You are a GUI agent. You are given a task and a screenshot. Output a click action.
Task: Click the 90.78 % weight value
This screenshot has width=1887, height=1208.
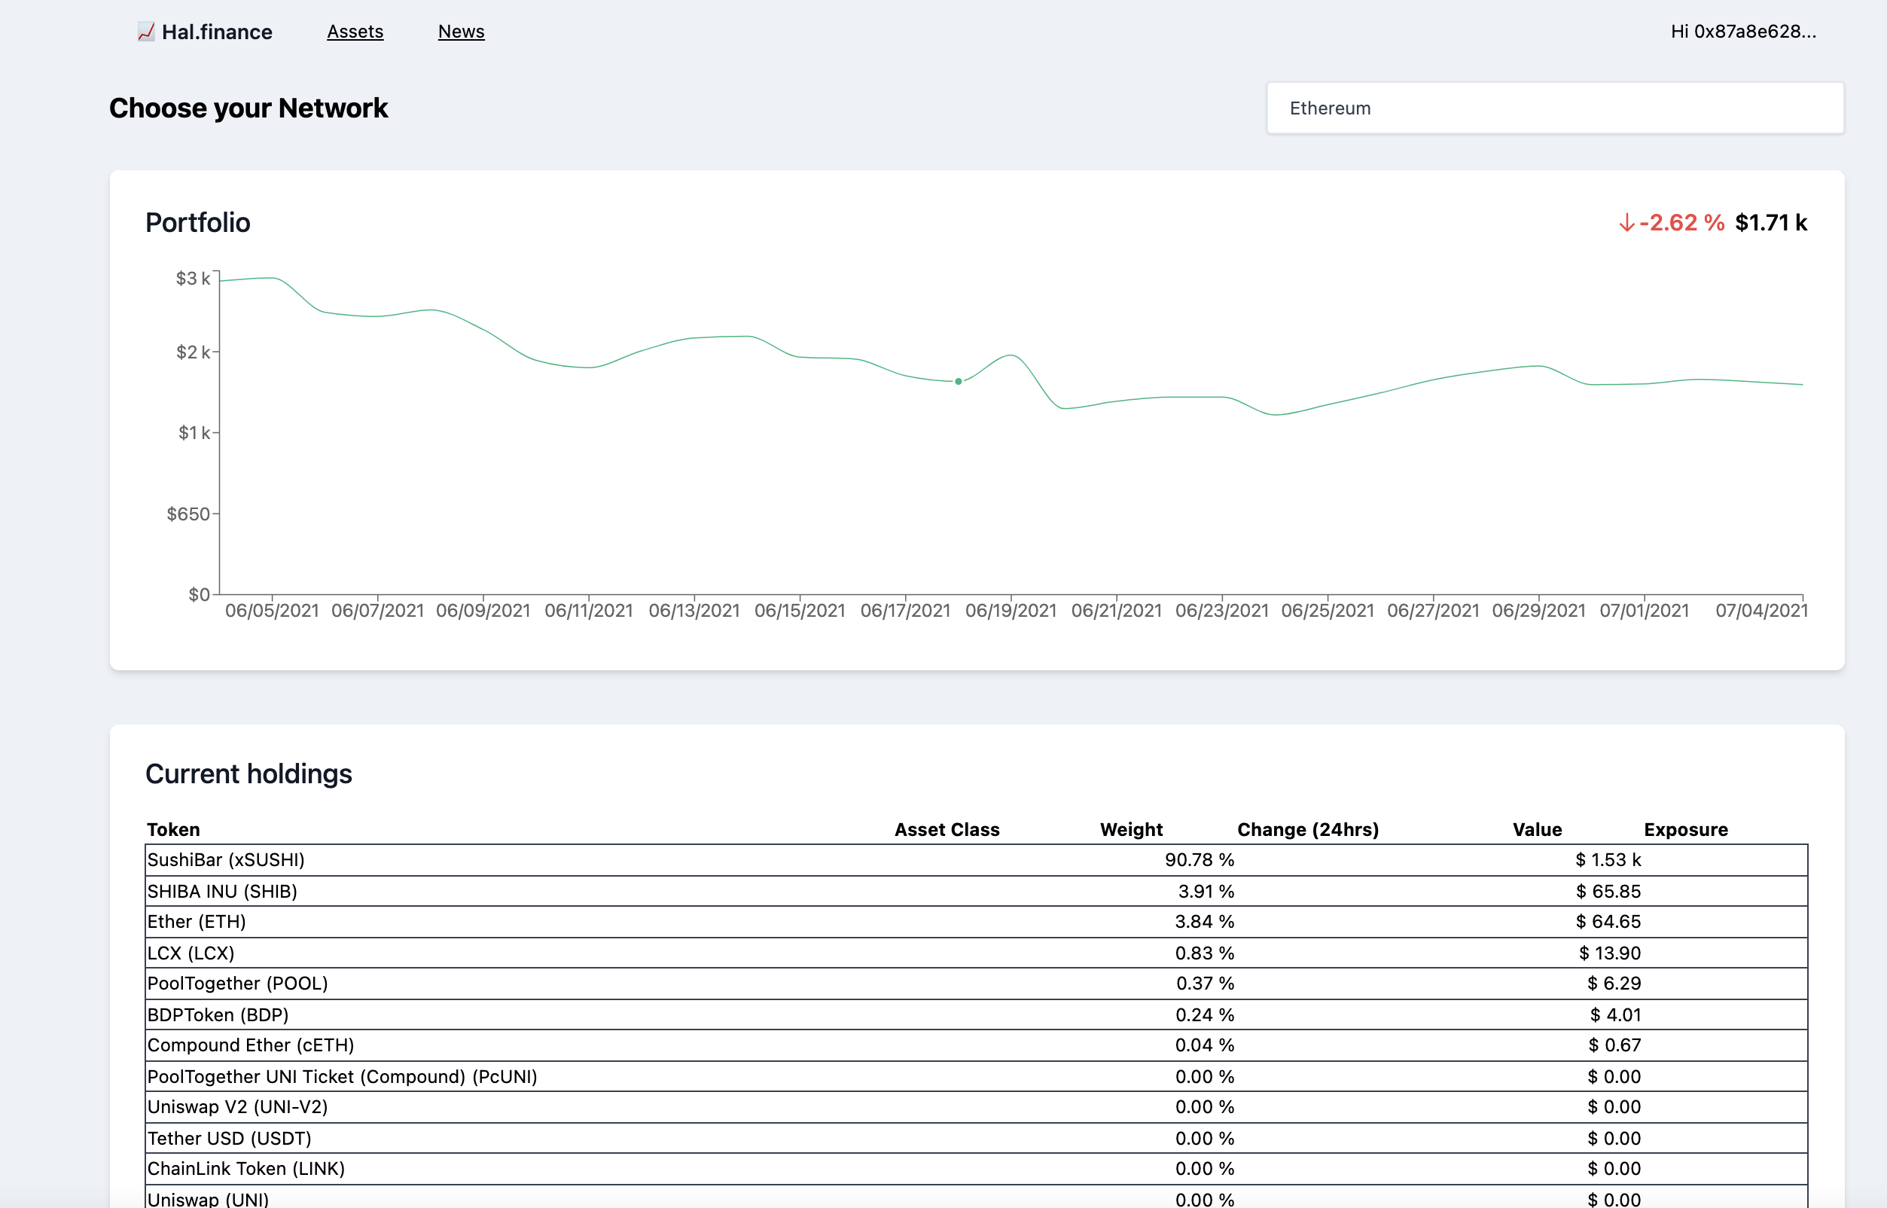1200,860
